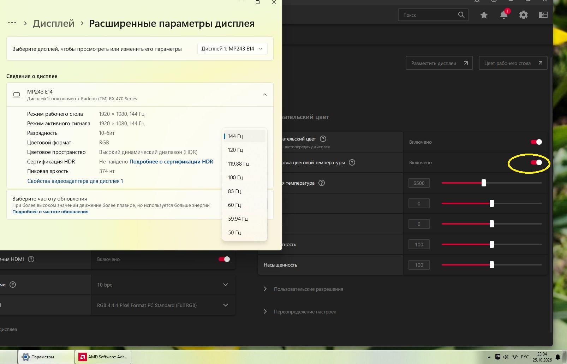Choose 59,94 Гц refresh rate option

point(245,219)
